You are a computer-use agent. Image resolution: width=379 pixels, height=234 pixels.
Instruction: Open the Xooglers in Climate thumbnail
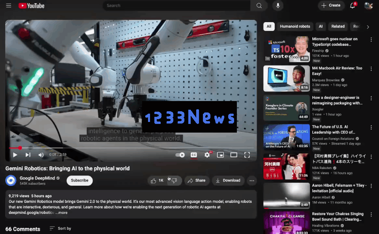tap(287, 108)
